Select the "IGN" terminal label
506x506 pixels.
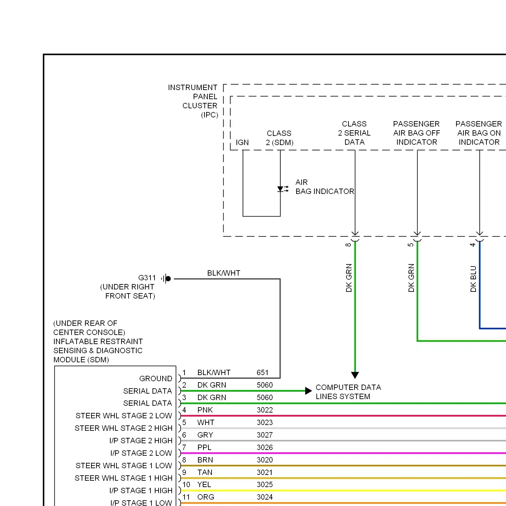[x=242, y=142]
